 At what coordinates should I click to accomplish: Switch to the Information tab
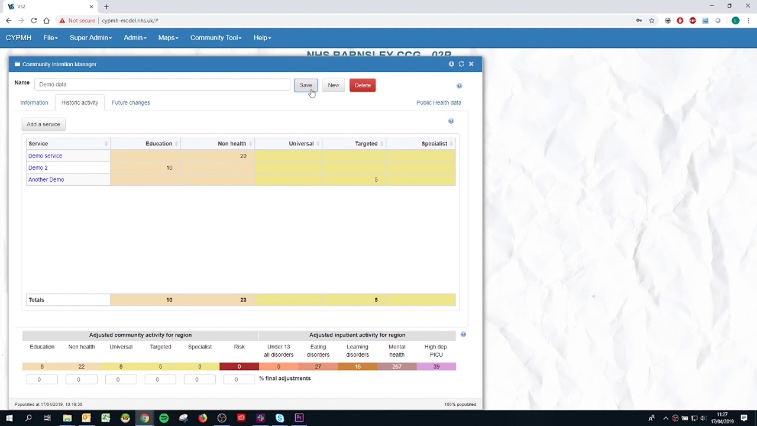tap(34, 103)
